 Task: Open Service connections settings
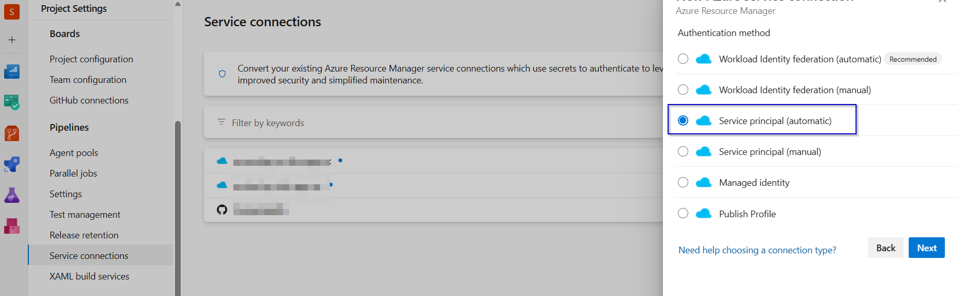pyautogui.click(x=101, y=255)
